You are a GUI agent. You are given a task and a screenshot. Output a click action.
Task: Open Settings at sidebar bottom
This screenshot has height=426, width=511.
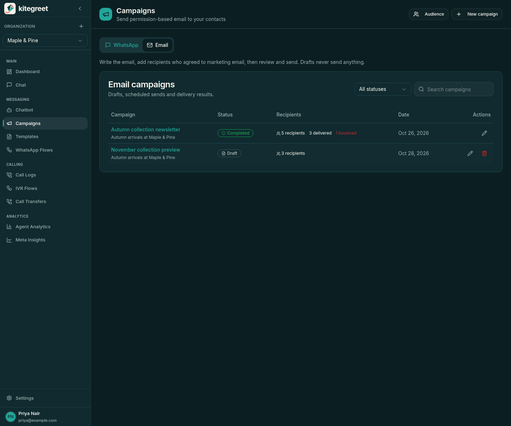click(45, 398)
